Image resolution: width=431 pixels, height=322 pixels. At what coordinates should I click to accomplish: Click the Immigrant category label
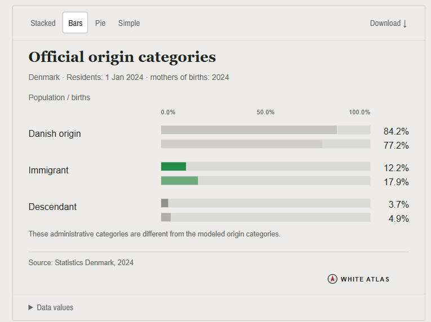tap(48, 171)
